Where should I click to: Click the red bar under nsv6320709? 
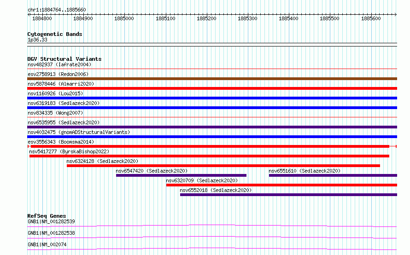tap(281, 185)
